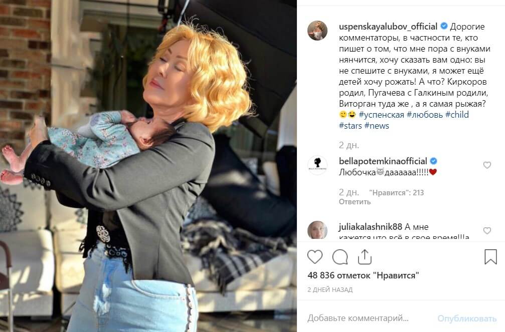505x332 pixels.
Task: Like the post with heart icon
Action: [x=314, y=257]
